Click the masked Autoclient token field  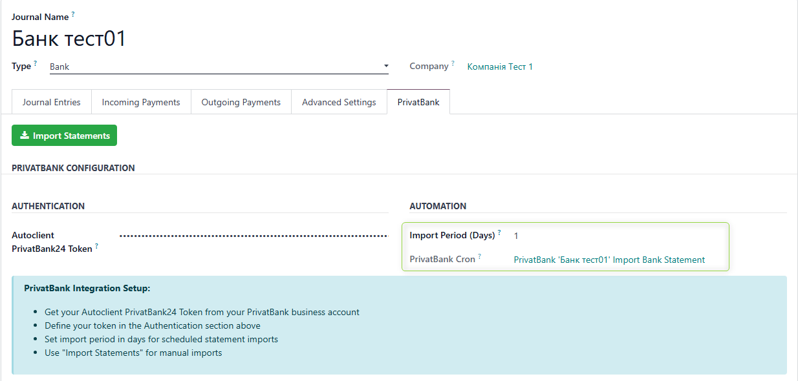(x=252, y=235)
